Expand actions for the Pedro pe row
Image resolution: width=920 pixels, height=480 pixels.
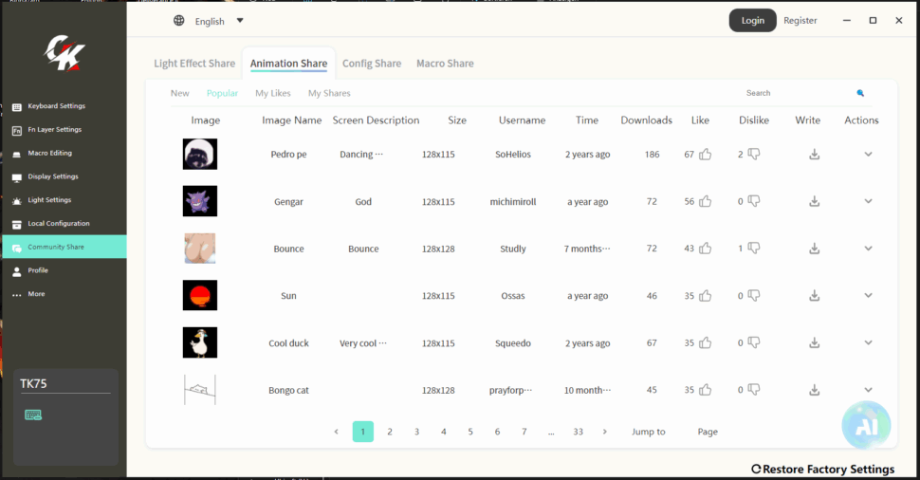(x=868, y=155)
